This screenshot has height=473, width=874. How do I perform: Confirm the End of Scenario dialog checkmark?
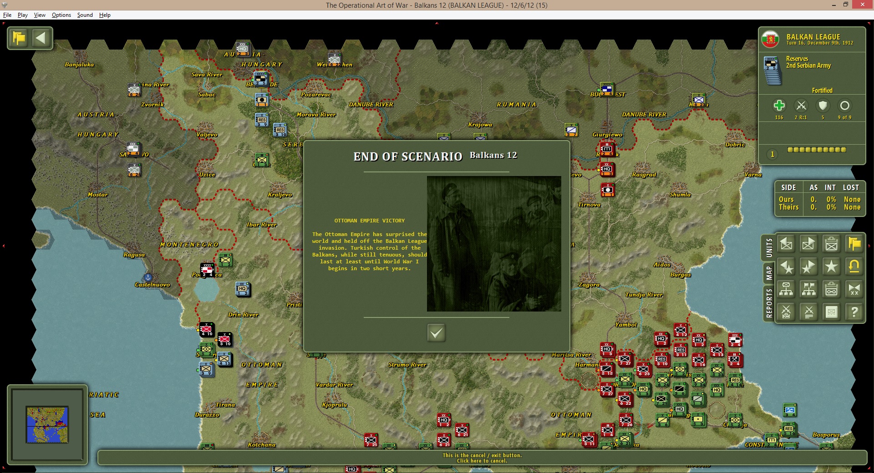pyautogui.click(x=436, y=333)
